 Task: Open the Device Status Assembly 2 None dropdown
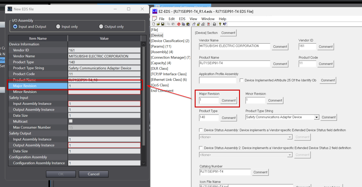click(290, 155)
